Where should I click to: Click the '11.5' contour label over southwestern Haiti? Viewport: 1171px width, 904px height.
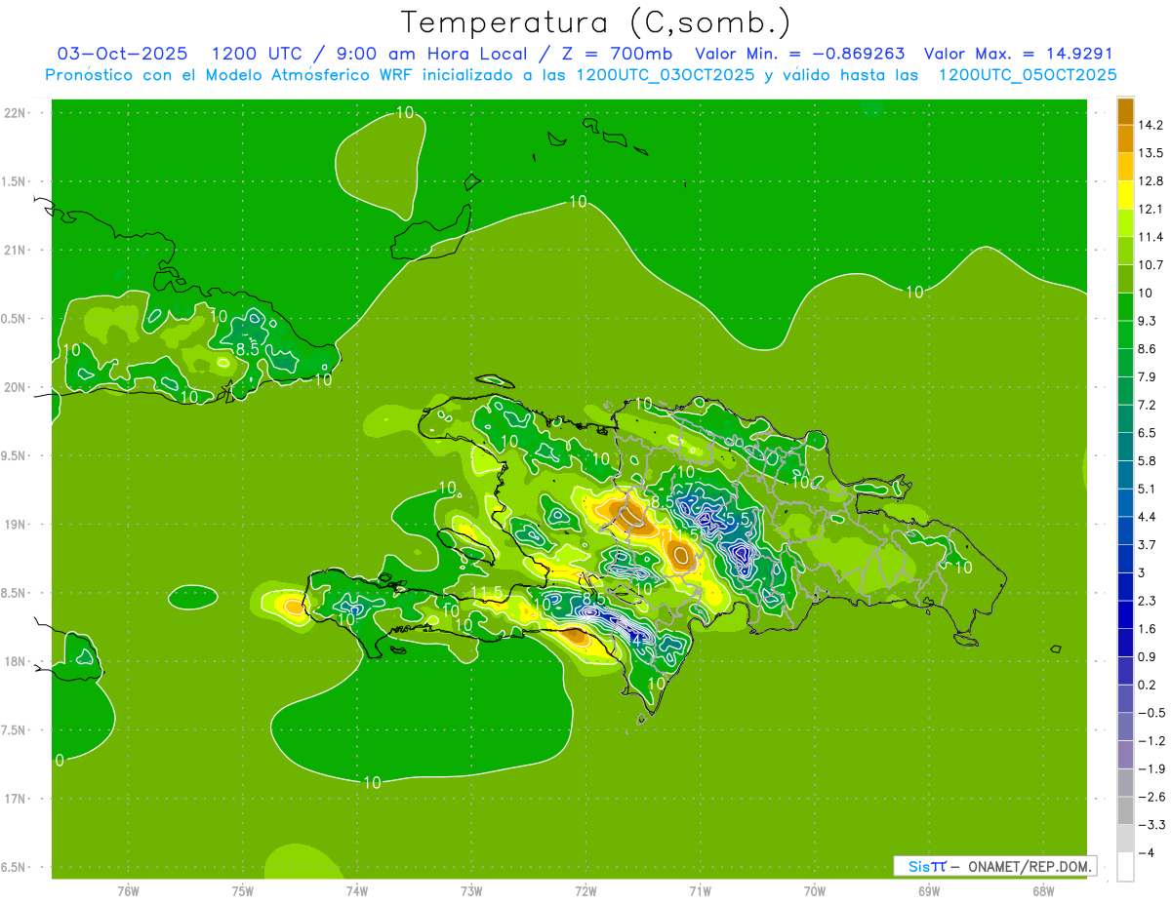(x=486, y=593)
